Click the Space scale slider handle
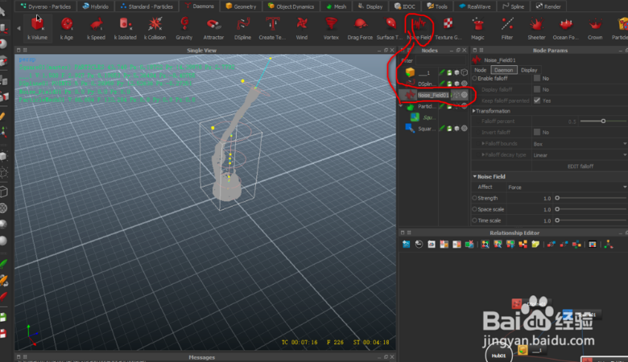The height and width of the screenshot is (362, 628). coord(557,209)
